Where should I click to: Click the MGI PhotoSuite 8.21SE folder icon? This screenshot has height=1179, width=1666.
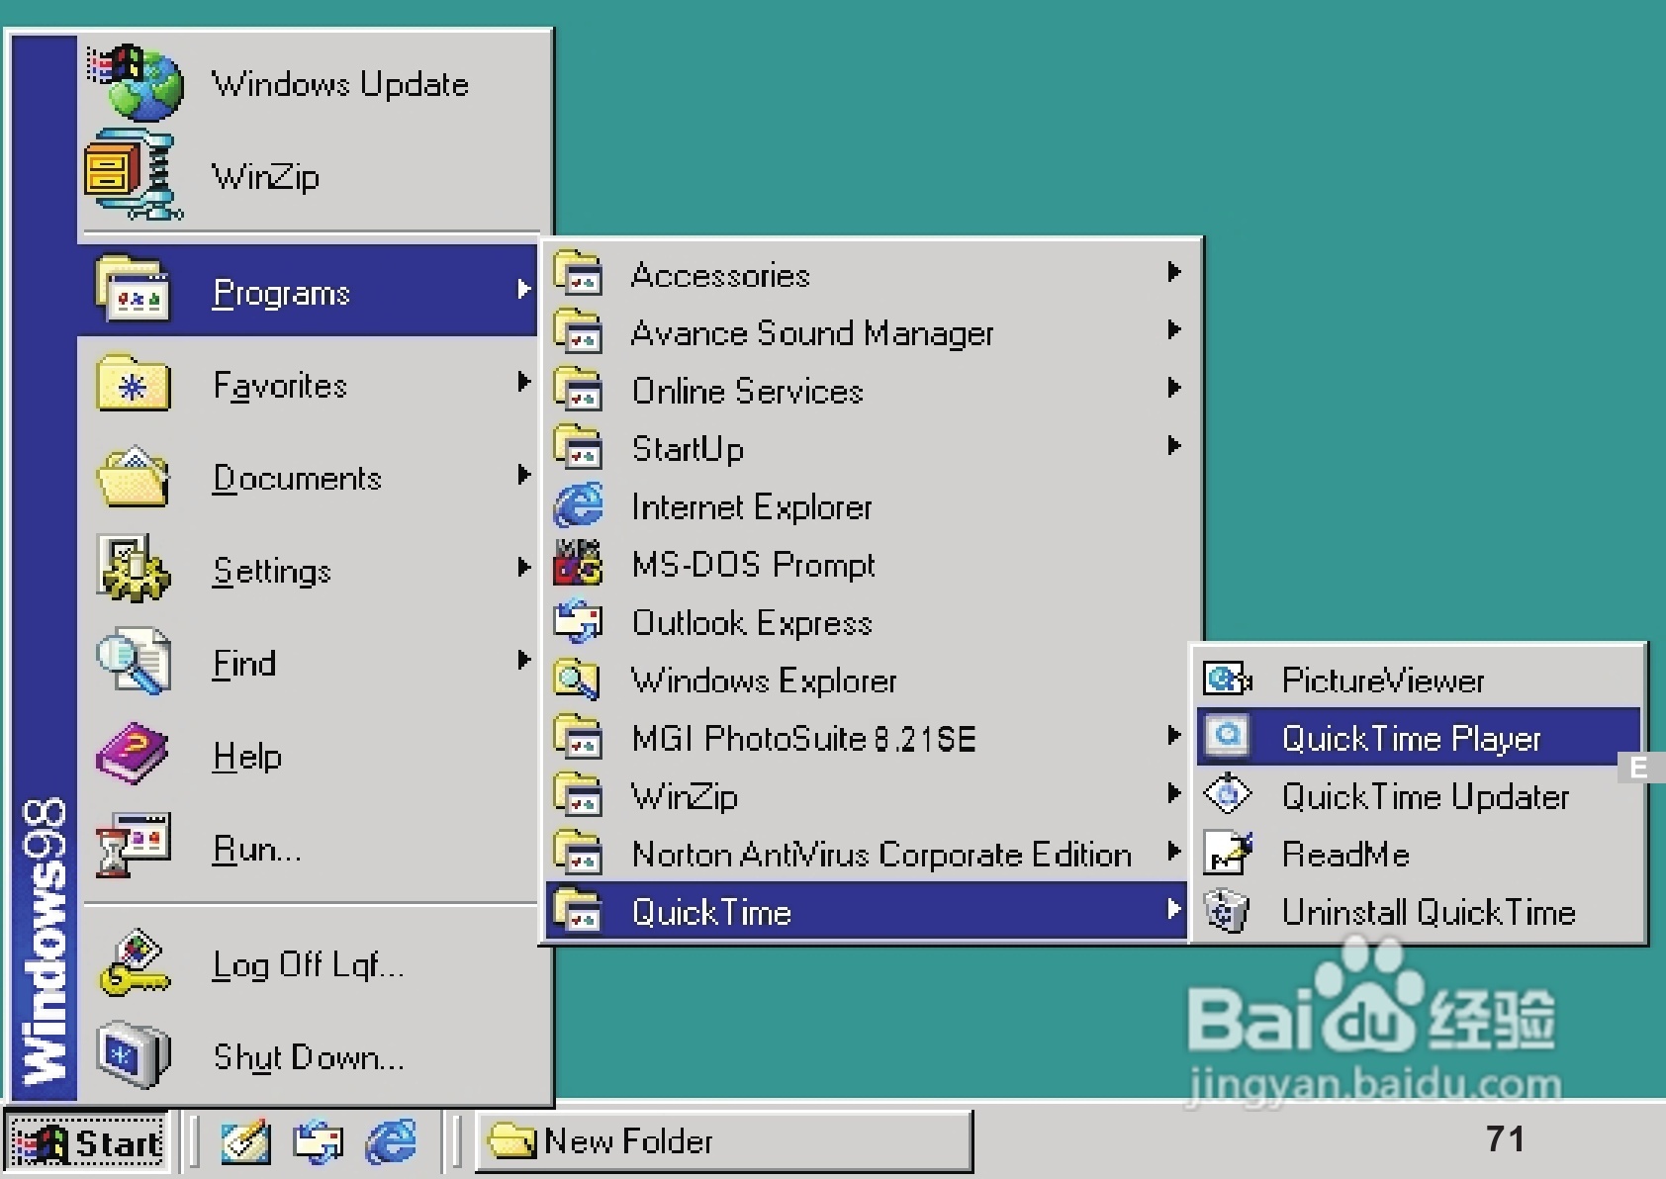579,737
